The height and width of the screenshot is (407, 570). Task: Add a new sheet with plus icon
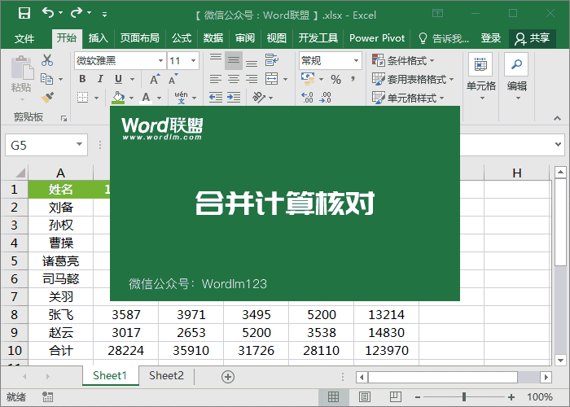(x=227, y=377)
